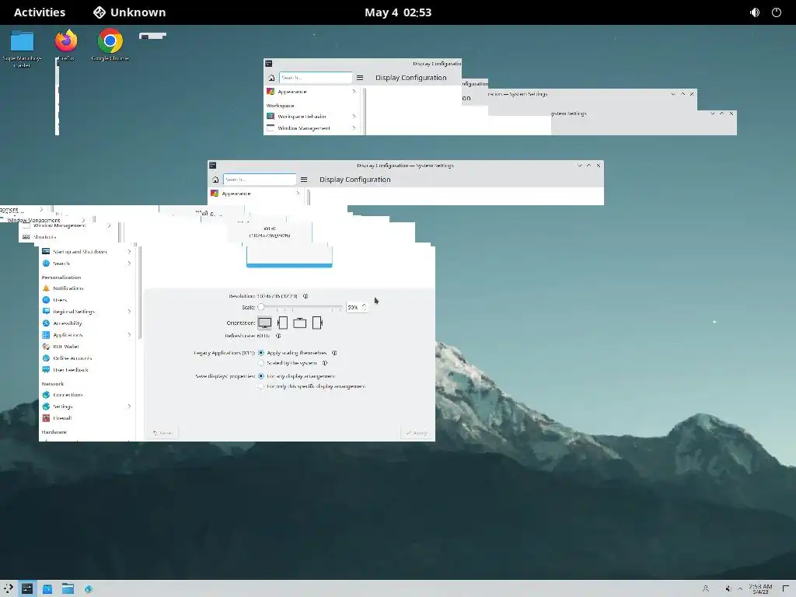This screenshot has width=796, height=597.
Task: Open the power menu in top bar
Action: point(777,12)
